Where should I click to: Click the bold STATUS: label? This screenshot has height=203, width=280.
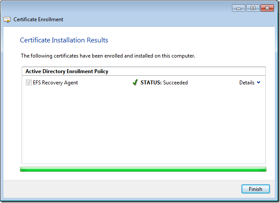151,83
